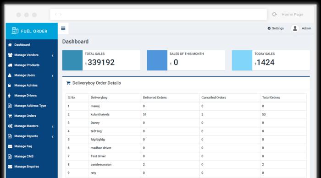
Task: Click the Manage CMS document icon
Action: [x=10, y=156]
